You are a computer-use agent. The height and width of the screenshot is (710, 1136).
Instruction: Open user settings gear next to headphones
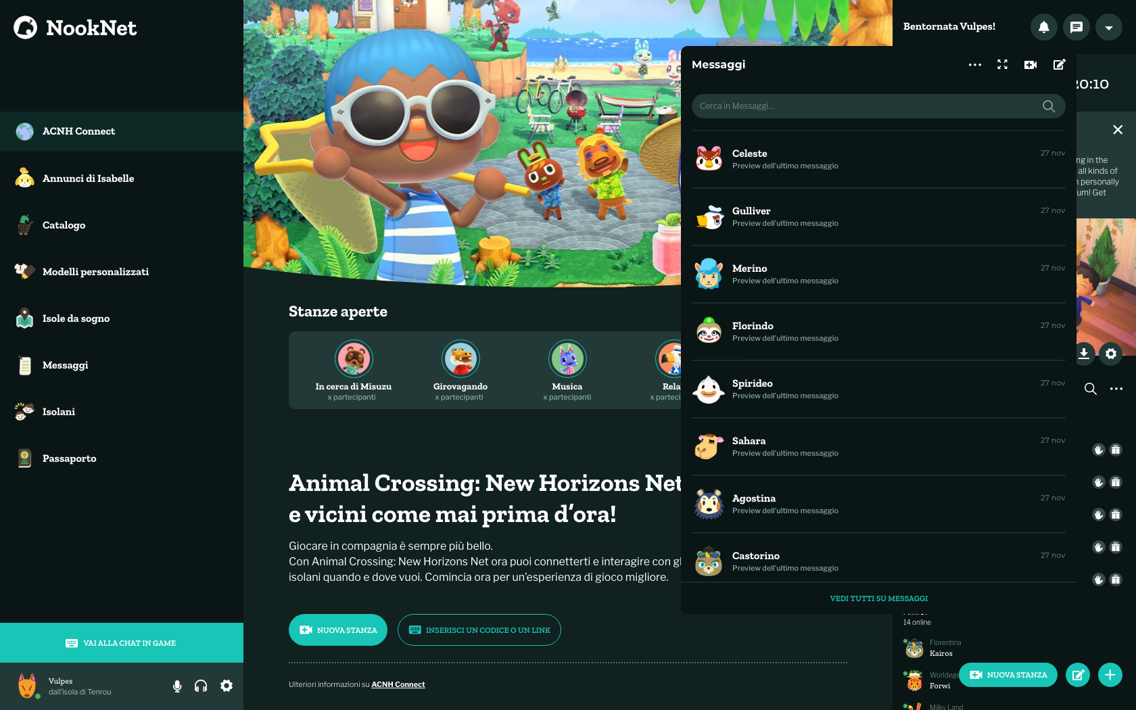click(227, 686)
